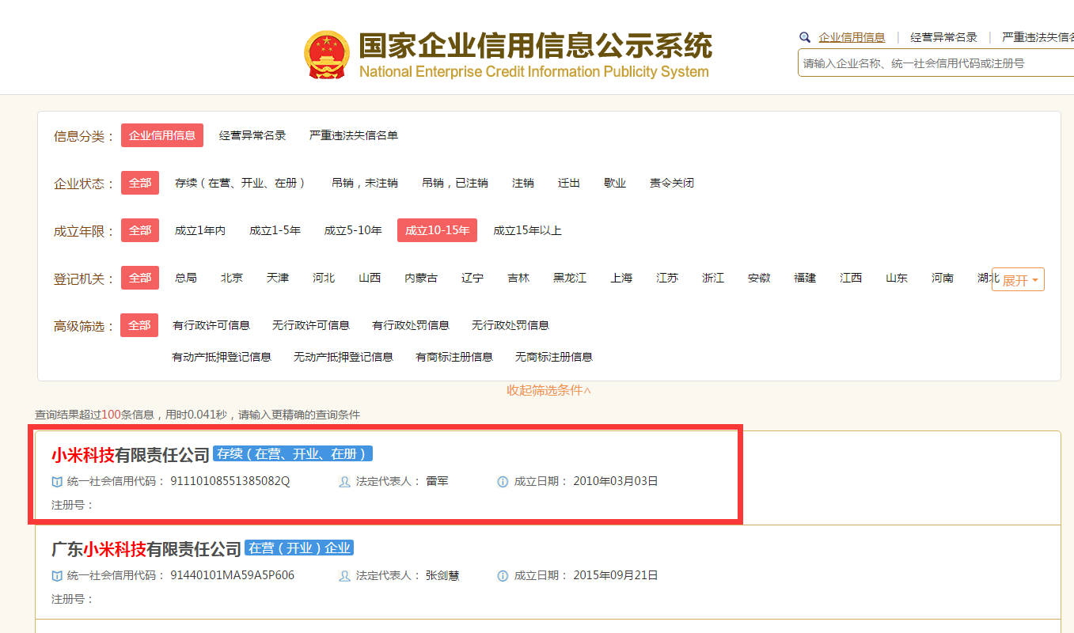Select 内蒙古 registration authority

[x=421, y=278]
